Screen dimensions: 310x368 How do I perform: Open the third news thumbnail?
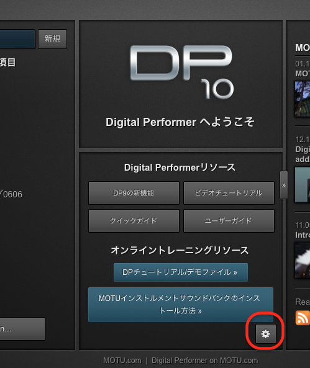point(303,261)
